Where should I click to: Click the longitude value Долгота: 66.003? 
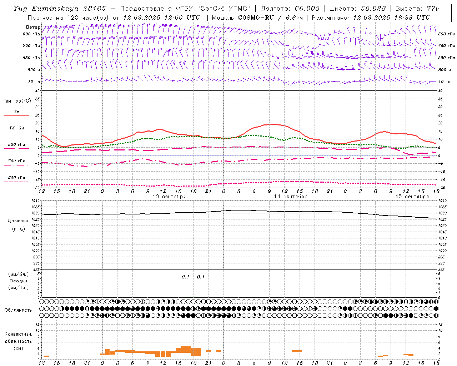290,9
